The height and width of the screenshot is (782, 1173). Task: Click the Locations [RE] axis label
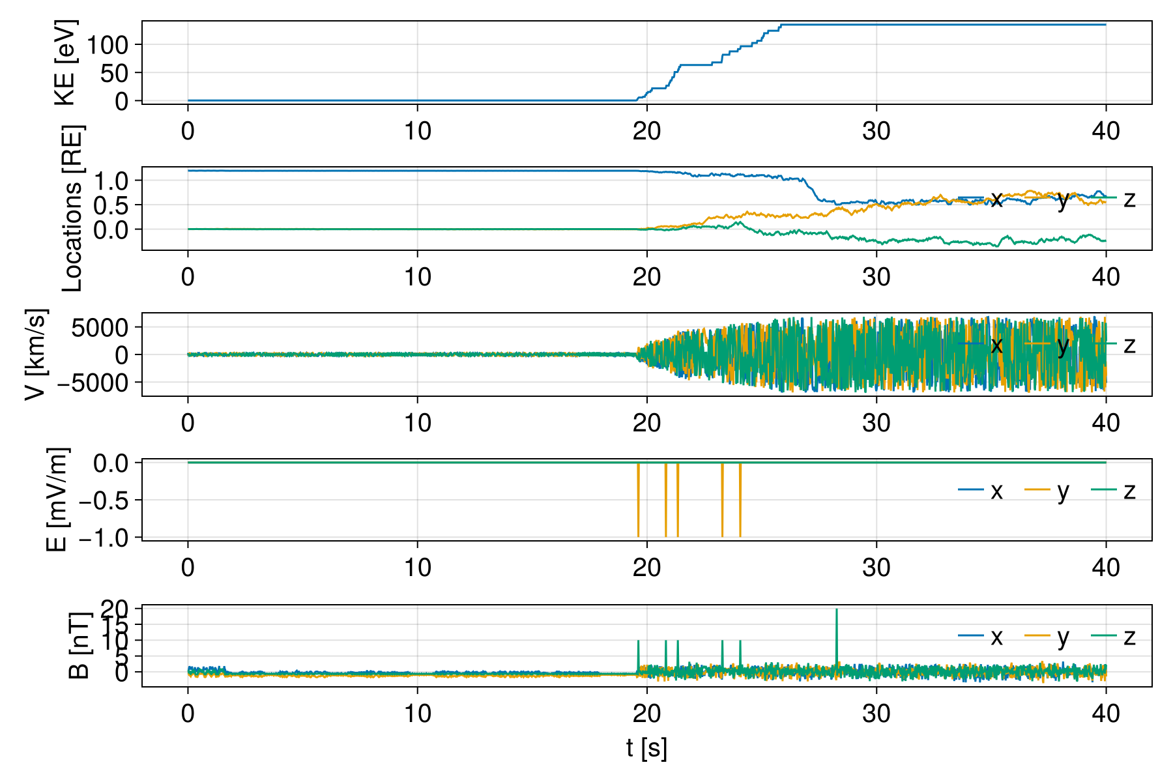72,209
